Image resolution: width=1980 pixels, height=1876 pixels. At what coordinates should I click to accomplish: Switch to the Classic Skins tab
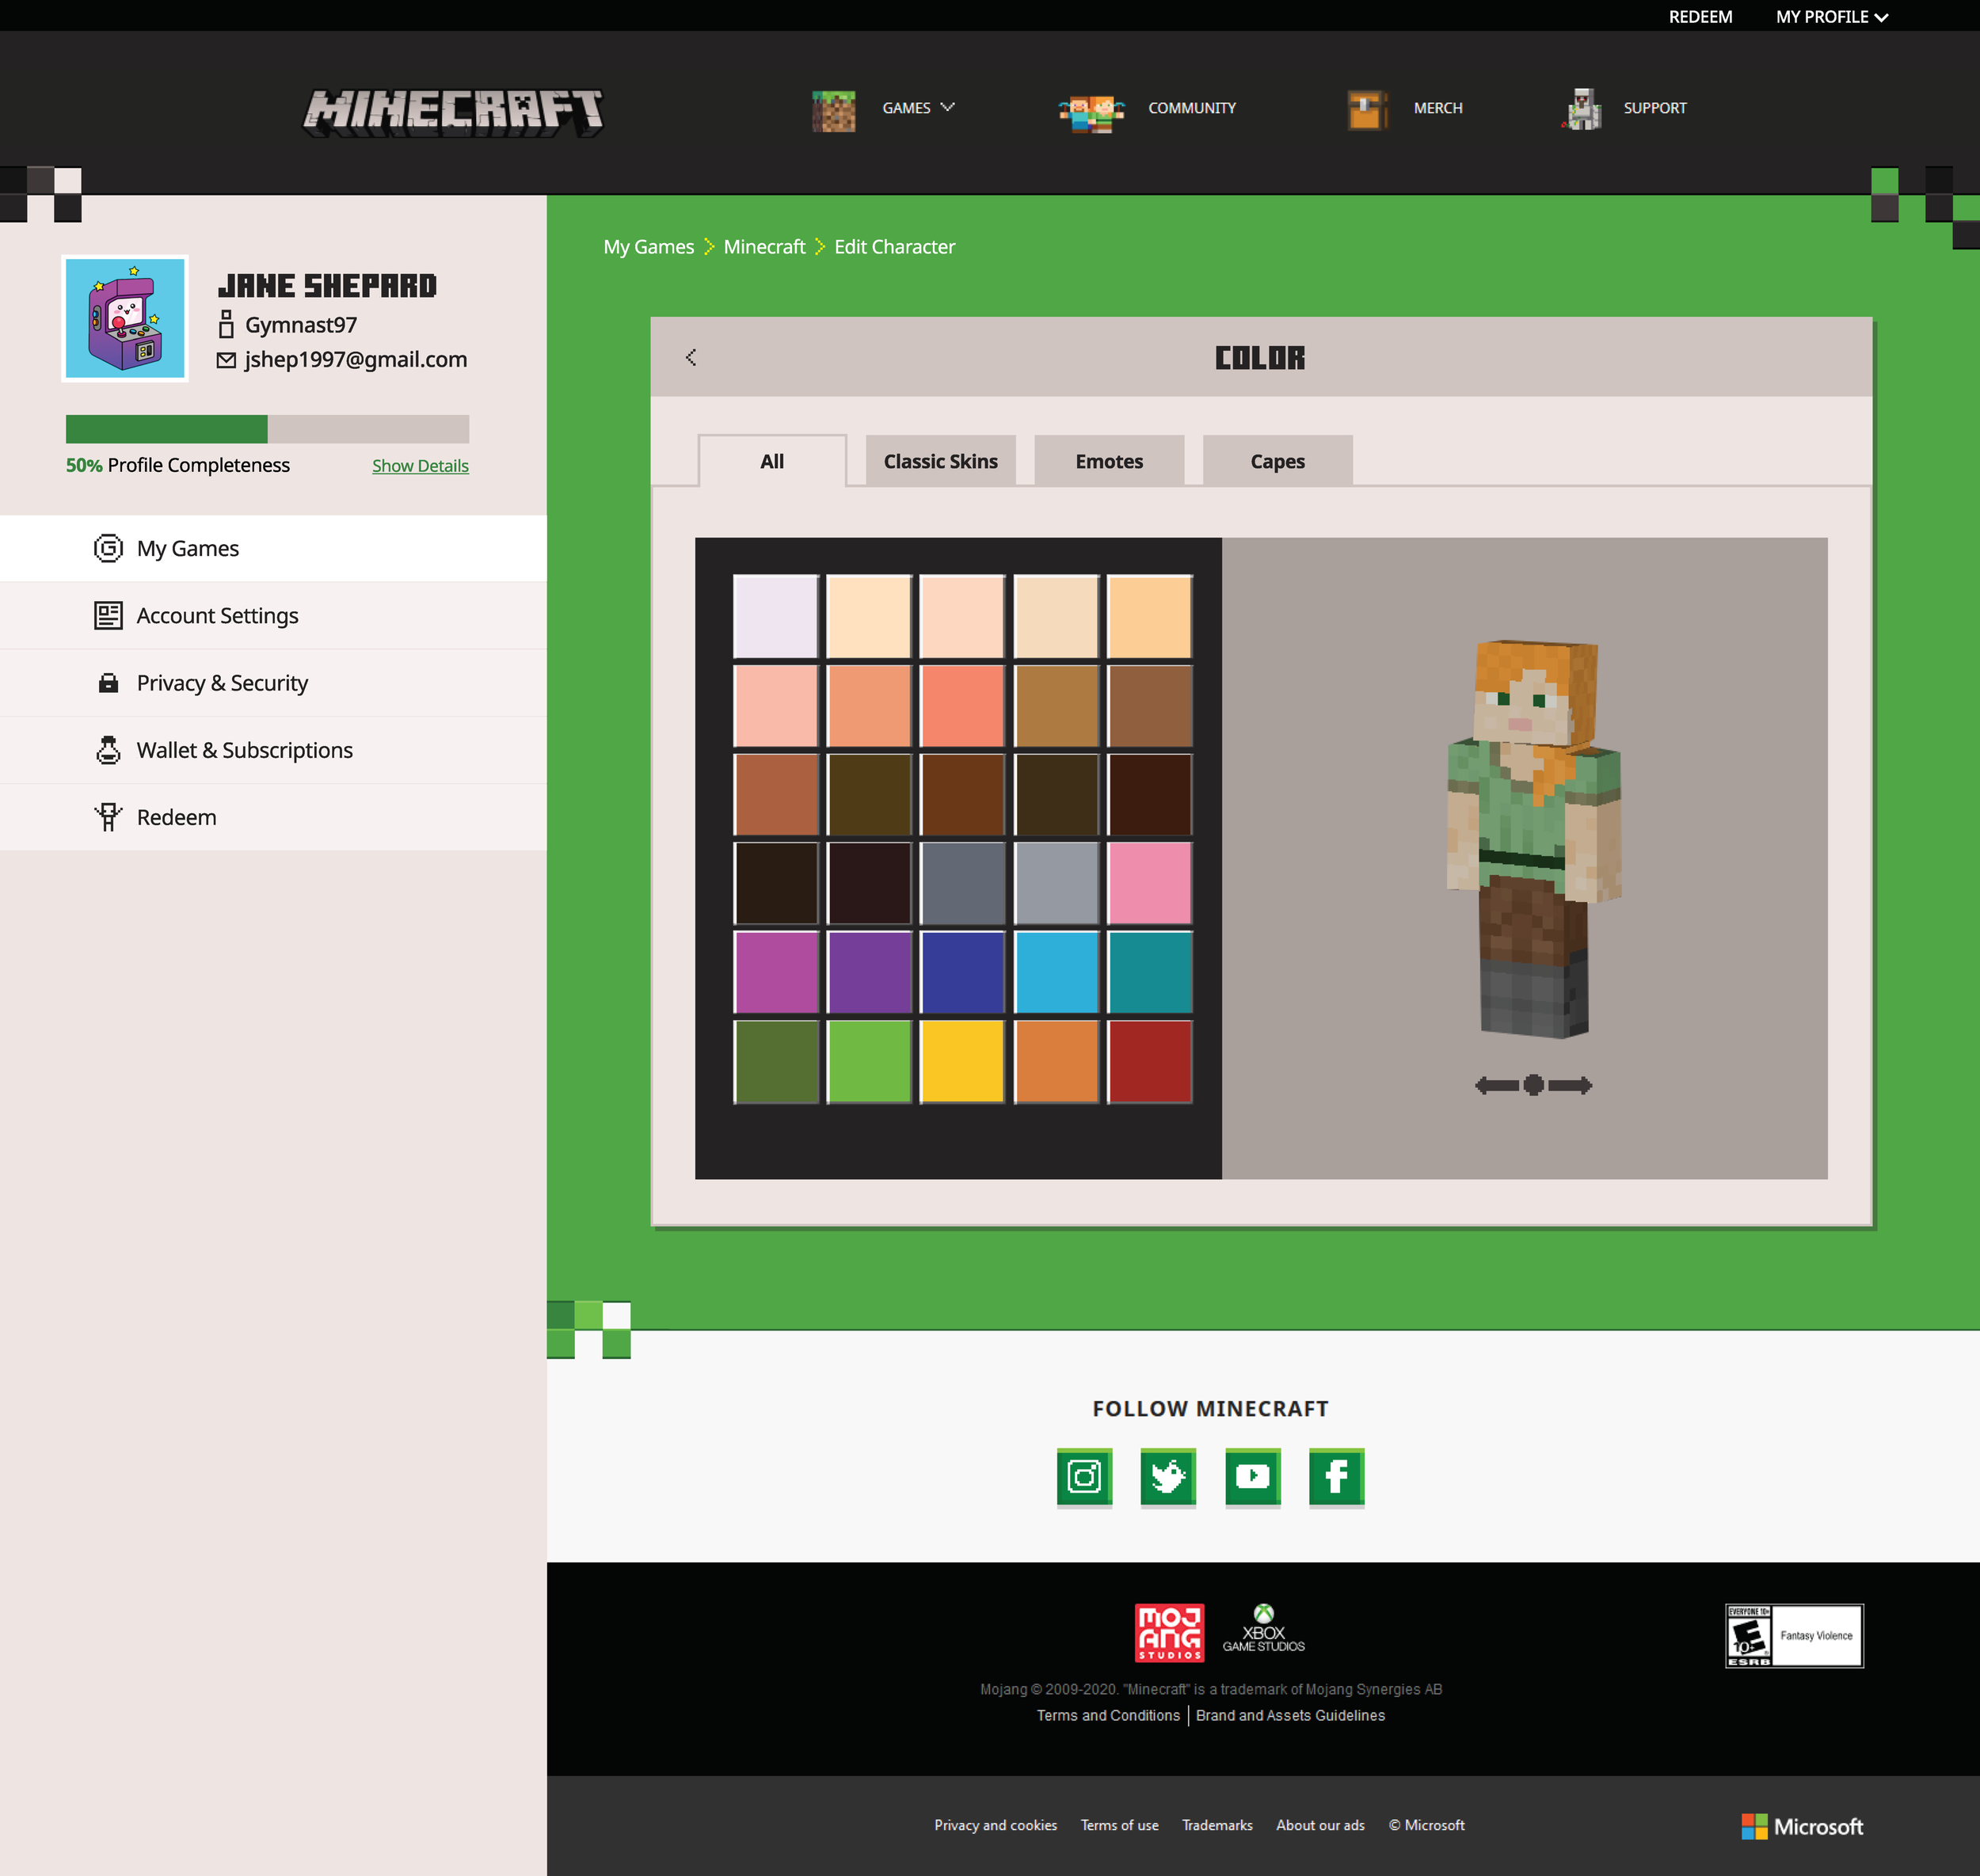tap(940, 461)
